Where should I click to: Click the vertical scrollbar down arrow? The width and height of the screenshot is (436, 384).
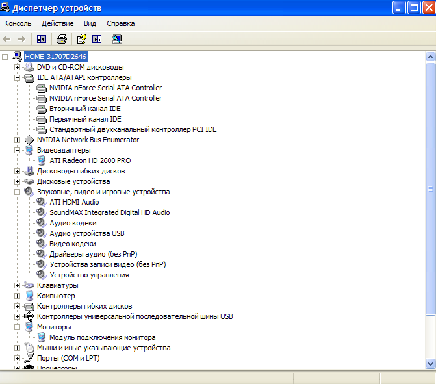pos(430,363)
